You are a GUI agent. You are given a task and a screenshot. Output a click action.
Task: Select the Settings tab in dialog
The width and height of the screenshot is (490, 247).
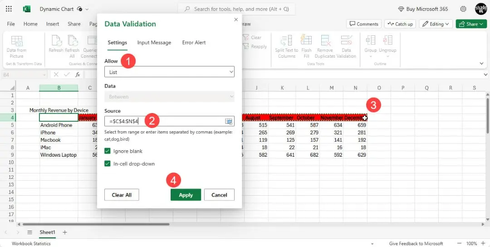(117, 43)
